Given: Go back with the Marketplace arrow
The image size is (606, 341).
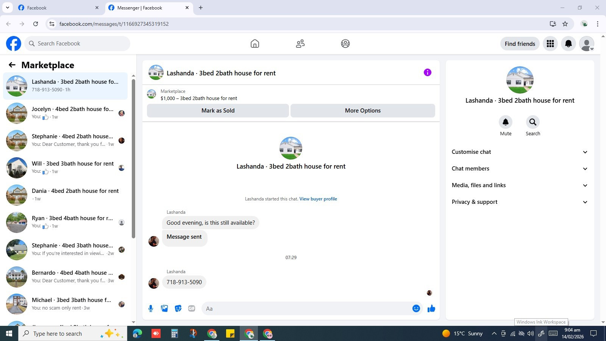Looking at the screenshot, I should [12, 65].
